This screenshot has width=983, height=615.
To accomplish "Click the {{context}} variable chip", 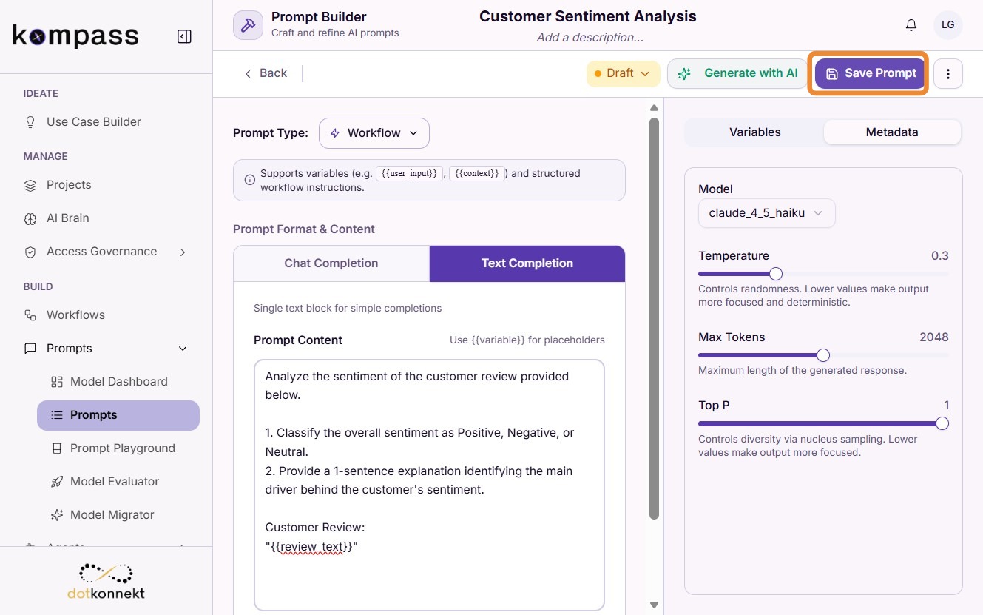I will [479, 174].
